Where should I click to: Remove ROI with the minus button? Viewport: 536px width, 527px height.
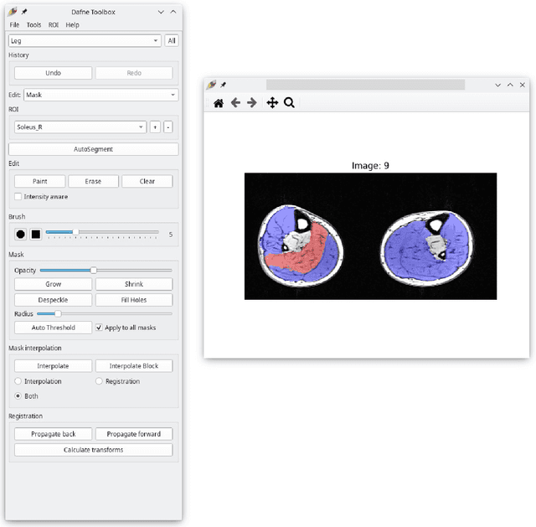(167, 127)
